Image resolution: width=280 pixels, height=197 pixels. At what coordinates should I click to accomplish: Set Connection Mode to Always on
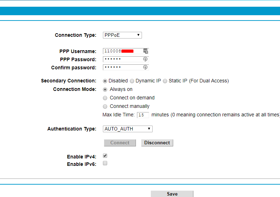click(105, 89)
